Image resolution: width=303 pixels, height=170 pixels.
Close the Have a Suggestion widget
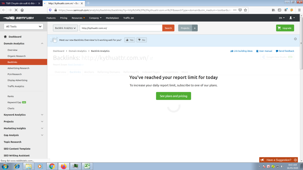click(x=295, y=160)
